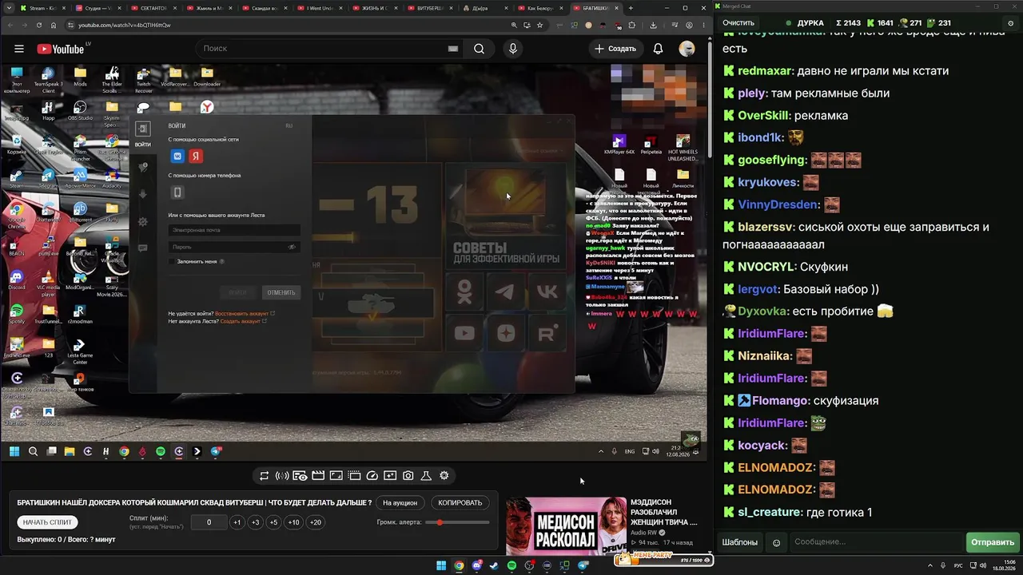Open the emoji picker in chat

pyautogui.click(x=776, y=543)
